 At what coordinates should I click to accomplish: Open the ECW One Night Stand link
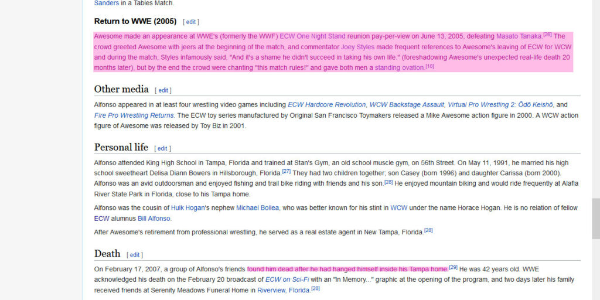coord(313,36)
